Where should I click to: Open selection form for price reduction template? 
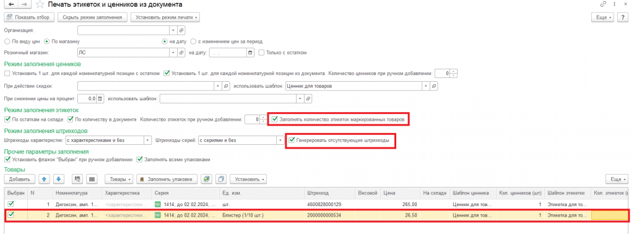pos(309,98)
